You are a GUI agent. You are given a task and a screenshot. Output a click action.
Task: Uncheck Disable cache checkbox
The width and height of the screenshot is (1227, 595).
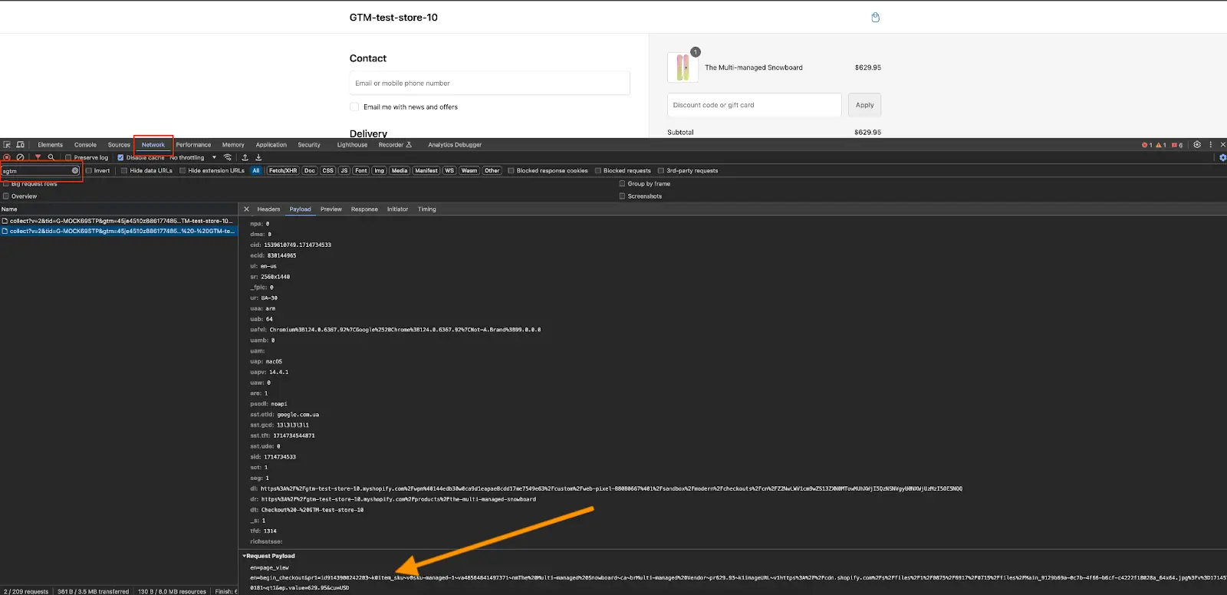tap(120, 158)
